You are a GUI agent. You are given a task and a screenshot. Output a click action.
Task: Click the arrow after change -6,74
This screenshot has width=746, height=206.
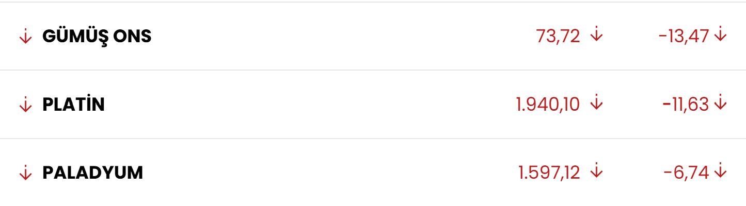tap(721, 172)
